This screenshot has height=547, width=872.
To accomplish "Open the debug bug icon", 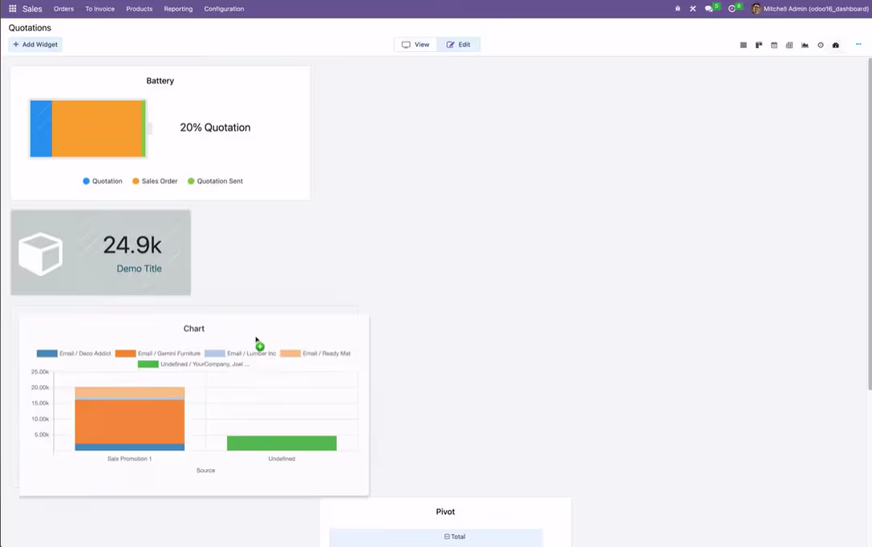I will coord(677,9).
